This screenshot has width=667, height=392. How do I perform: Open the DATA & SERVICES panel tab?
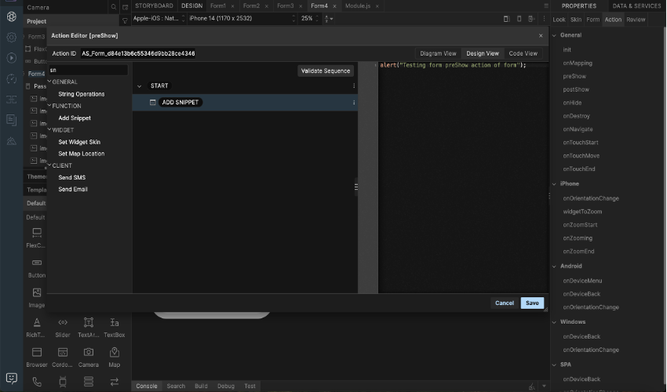[x=636, y=6]
